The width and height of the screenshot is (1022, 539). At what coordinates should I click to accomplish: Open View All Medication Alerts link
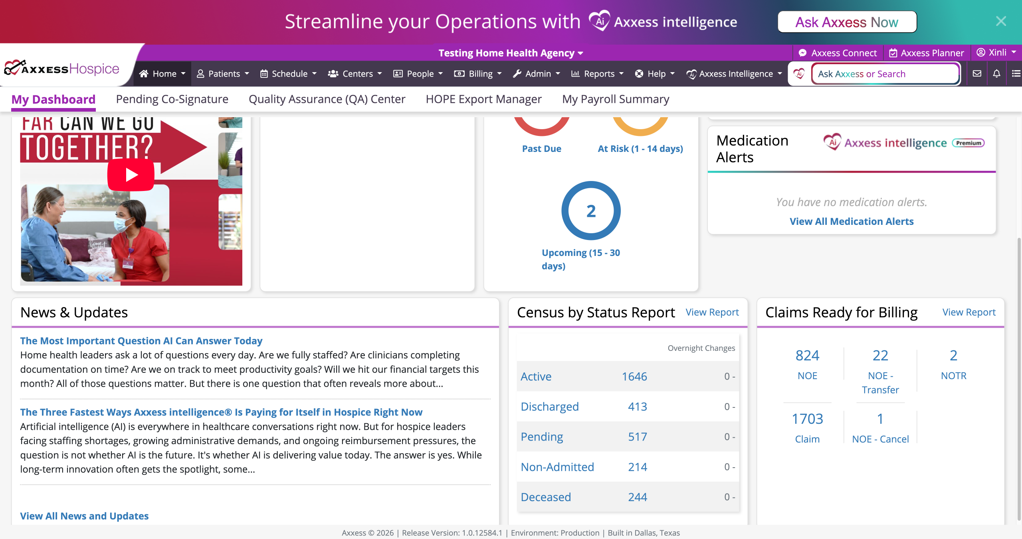coord(852,221)
